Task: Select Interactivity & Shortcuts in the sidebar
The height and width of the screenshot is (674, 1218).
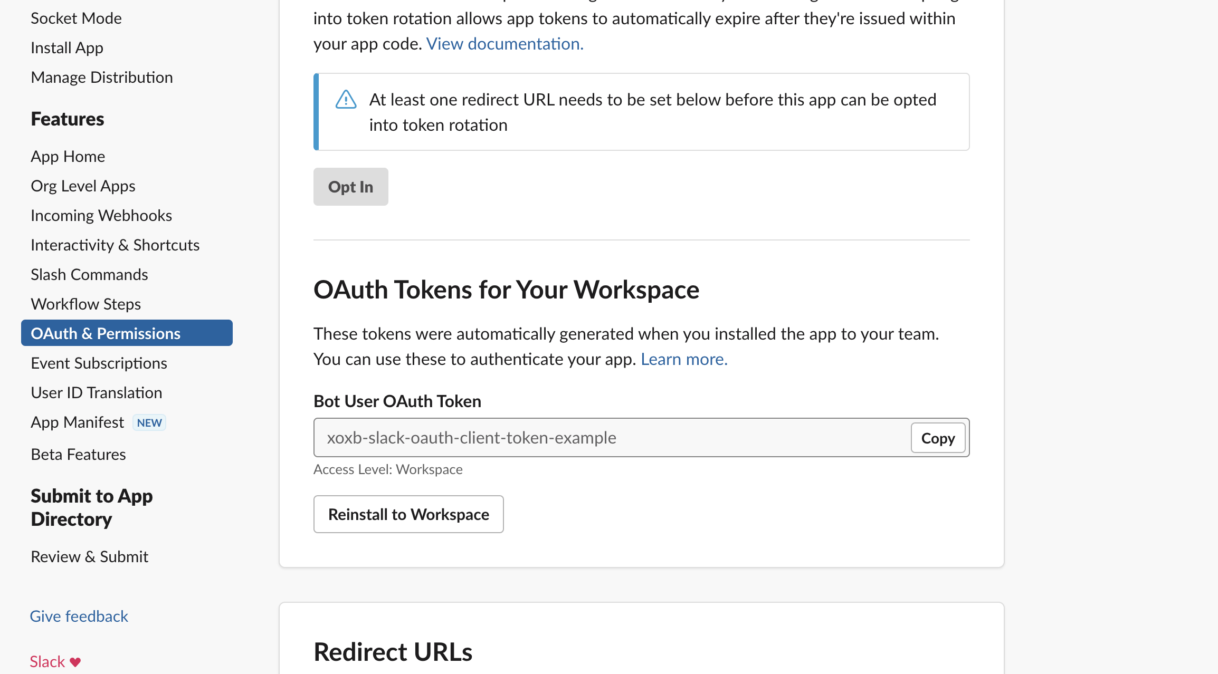Action: click(x=115, y=245)
